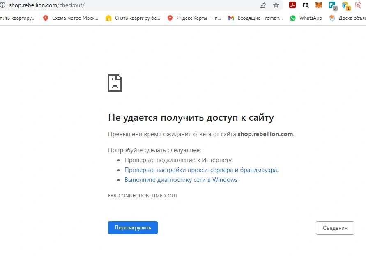Viewport: 366px width, 259px height.
Task: Click Проверьте подключение к Интернету text
Action: click(x=179, y=160)
